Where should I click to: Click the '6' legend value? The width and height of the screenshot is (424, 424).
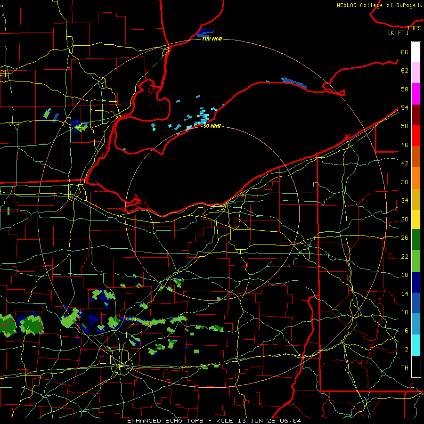pos(407,330)
